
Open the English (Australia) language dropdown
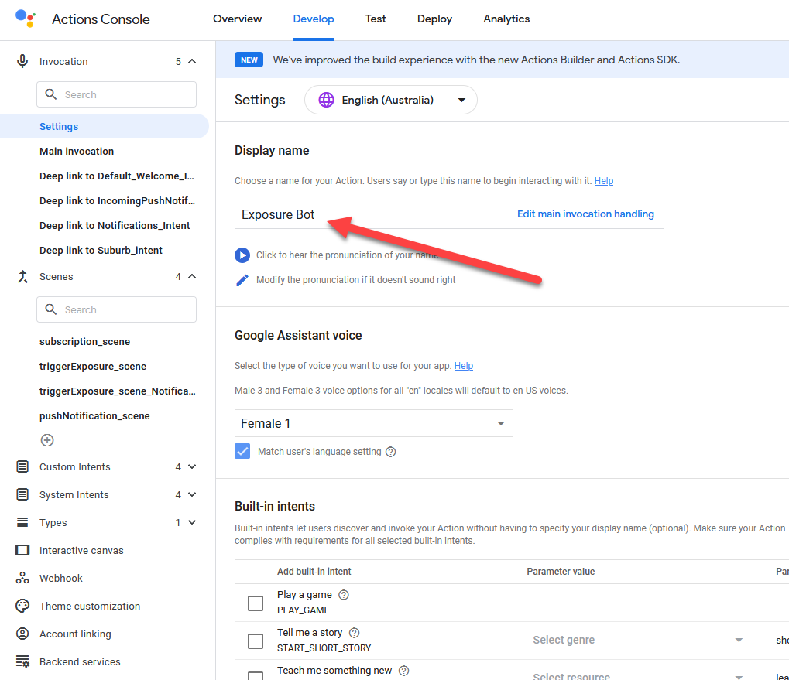click(x=391, y=100)
